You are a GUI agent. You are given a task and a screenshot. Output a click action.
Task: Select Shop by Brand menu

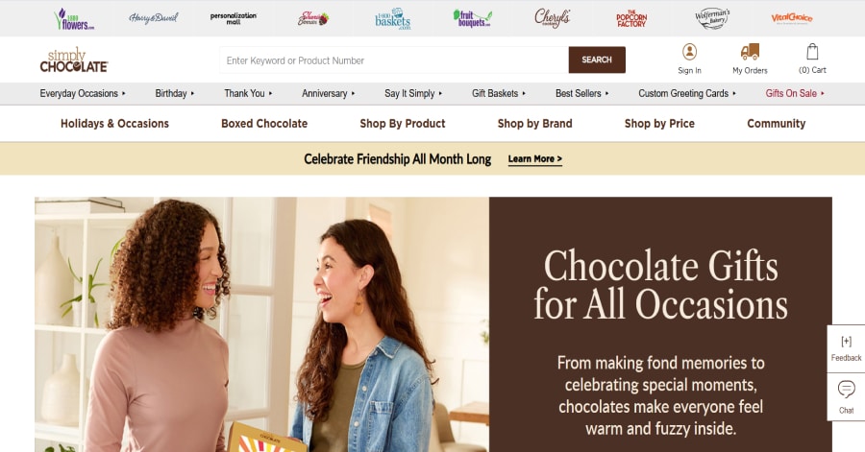[534, 124]
